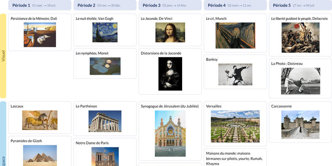Image resolution: width=332 pixels, height=166 pixels.
Task: Open the Parthénon photo thumbnail
Action: tap(105, 121)
